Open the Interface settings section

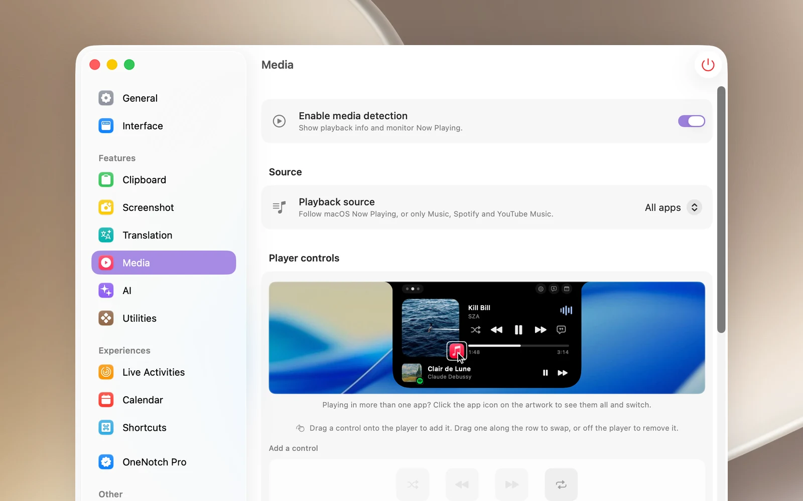(x=164, y=126)
